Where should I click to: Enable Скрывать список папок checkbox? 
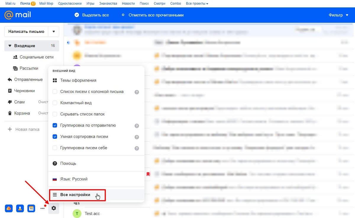click(x=55, y=114)
